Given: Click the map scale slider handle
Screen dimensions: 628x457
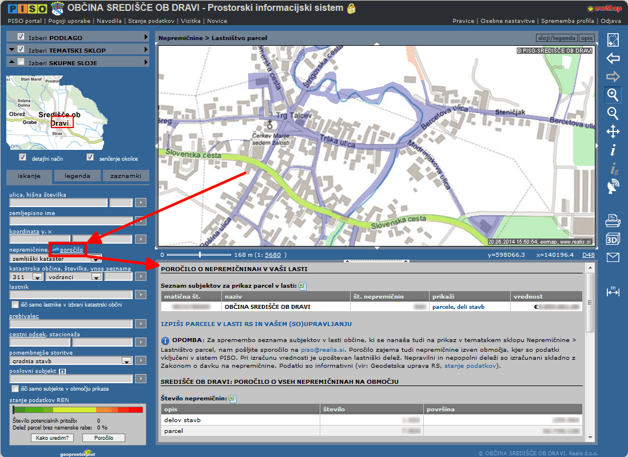Looking at the screenshot, I should click(x=200, y=255).
